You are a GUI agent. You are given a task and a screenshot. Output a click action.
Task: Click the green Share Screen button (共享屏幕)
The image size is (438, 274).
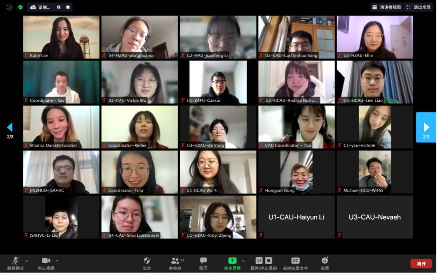[232, 264]
